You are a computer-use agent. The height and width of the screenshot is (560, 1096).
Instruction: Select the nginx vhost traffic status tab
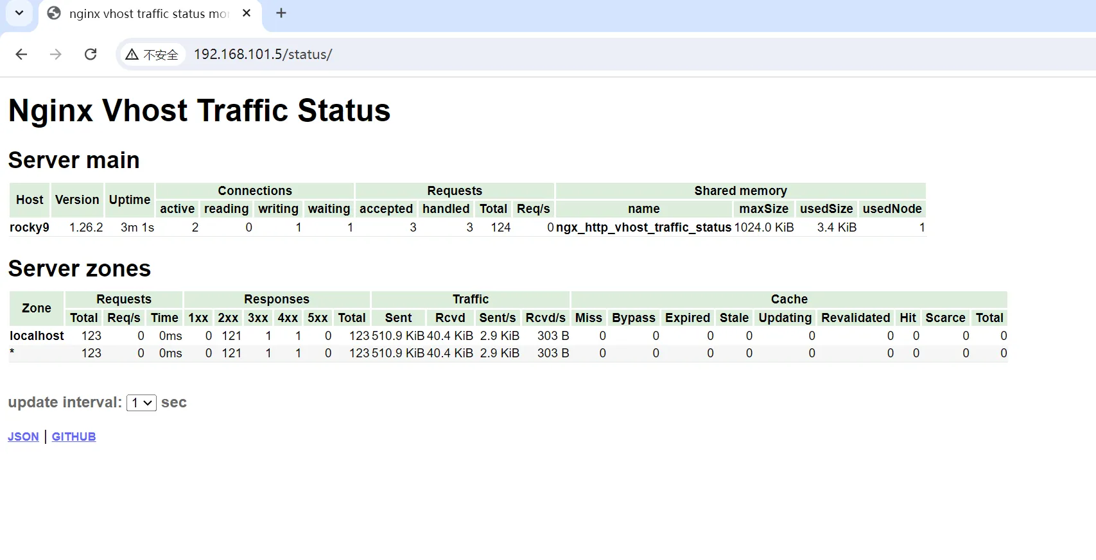coord(150,14)
